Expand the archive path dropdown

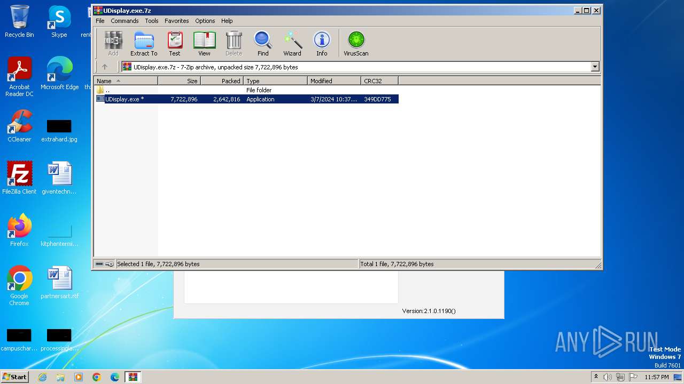595,67
